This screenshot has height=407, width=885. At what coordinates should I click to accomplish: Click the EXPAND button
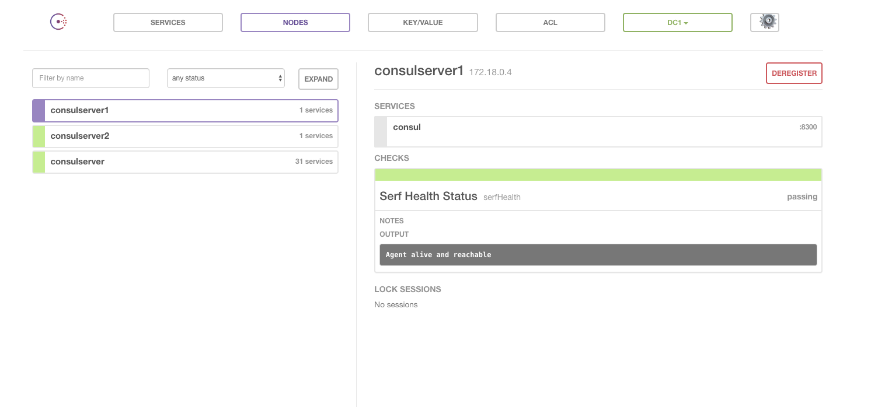tap(318, 79)
